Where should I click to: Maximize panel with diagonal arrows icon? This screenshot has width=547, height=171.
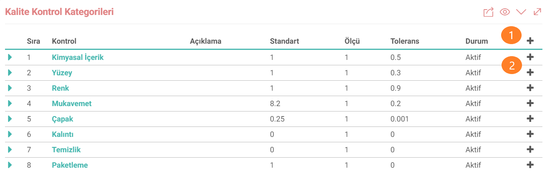point(537,12)
